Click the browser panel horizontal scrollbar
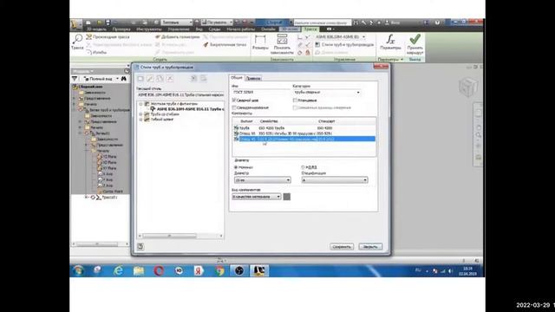 (101, 244)
